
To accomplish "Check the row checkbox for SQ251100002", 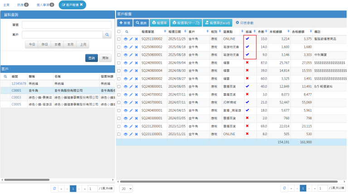I will (x=119, y=39).
